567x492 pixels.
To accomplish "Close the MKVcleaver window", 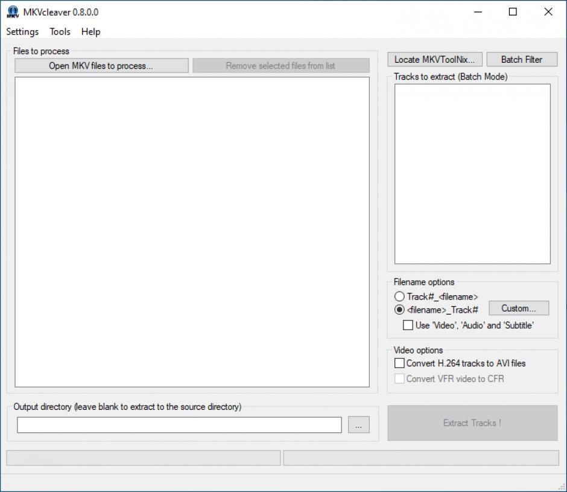I will (x=548, y=12).
